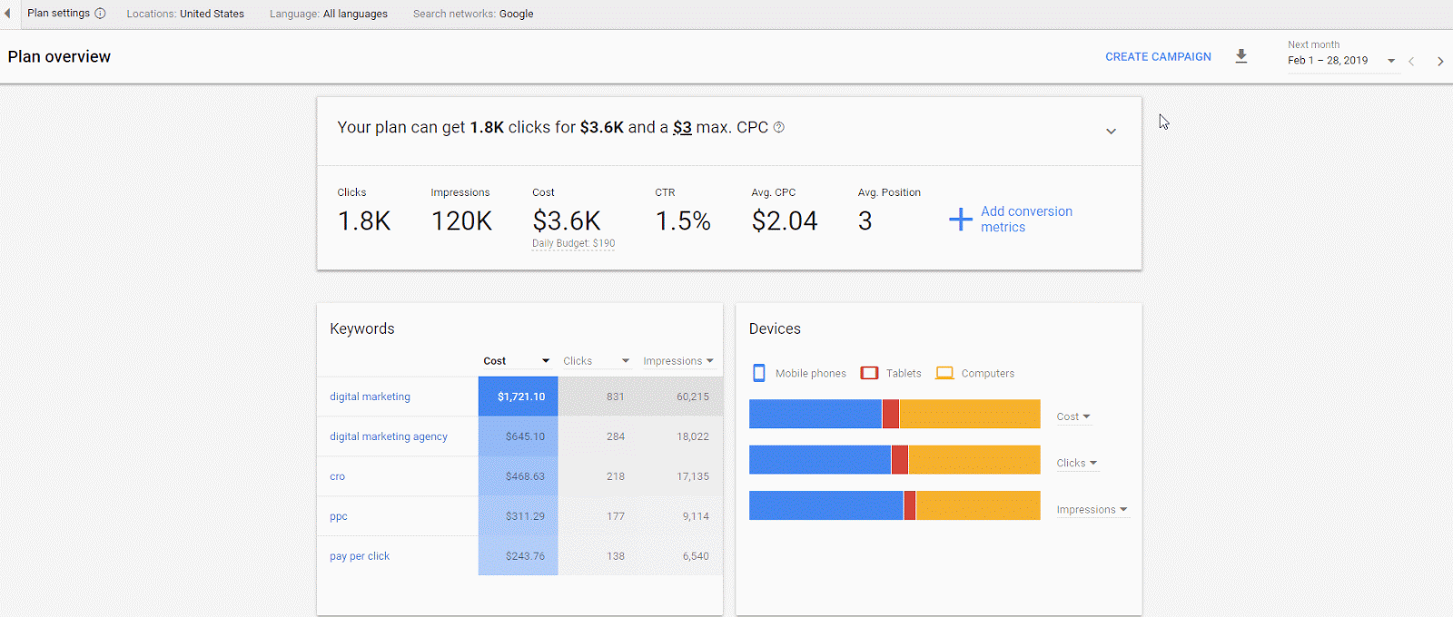Click Add conversion metrics link
The image size is (1453, 617).
coord(1026,219)
